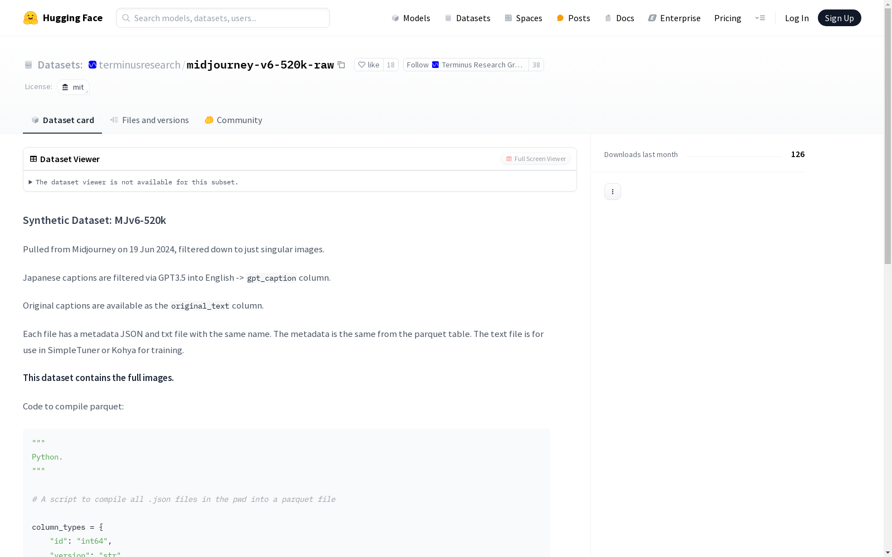Click the Hugging Face brand name
The height and width of the screenshot is (557, 892).
72,18
